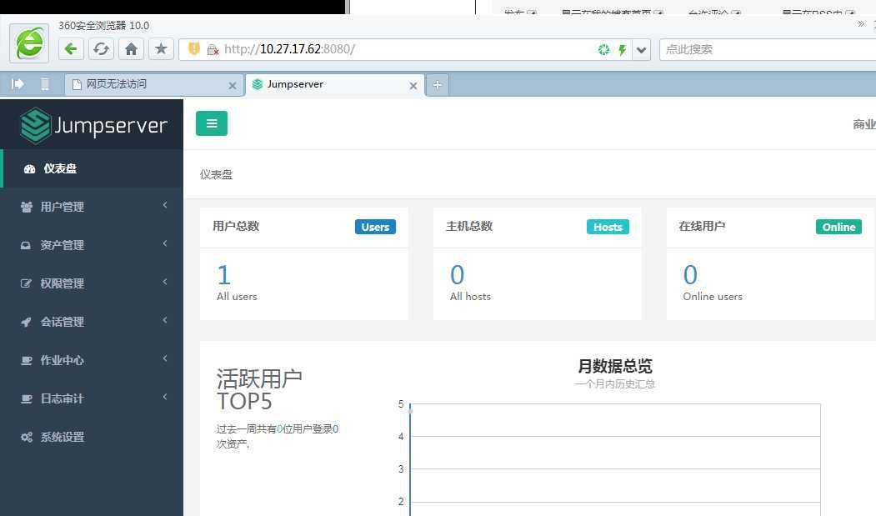Click the 1 All users count link

tap(223, 275)
